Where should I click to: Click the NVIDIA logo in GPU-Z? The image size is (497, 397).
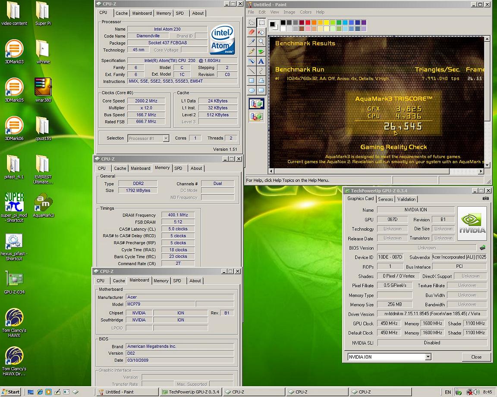click(x=472, y=223)
